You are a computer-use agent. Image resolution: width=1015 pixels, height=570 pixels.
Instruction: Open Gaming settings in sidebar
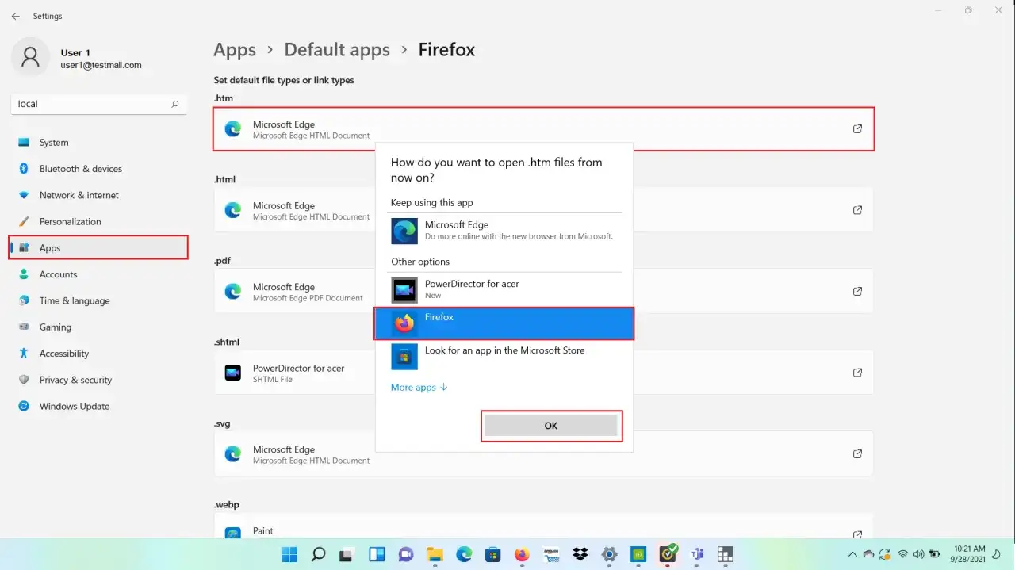[56, 327]
